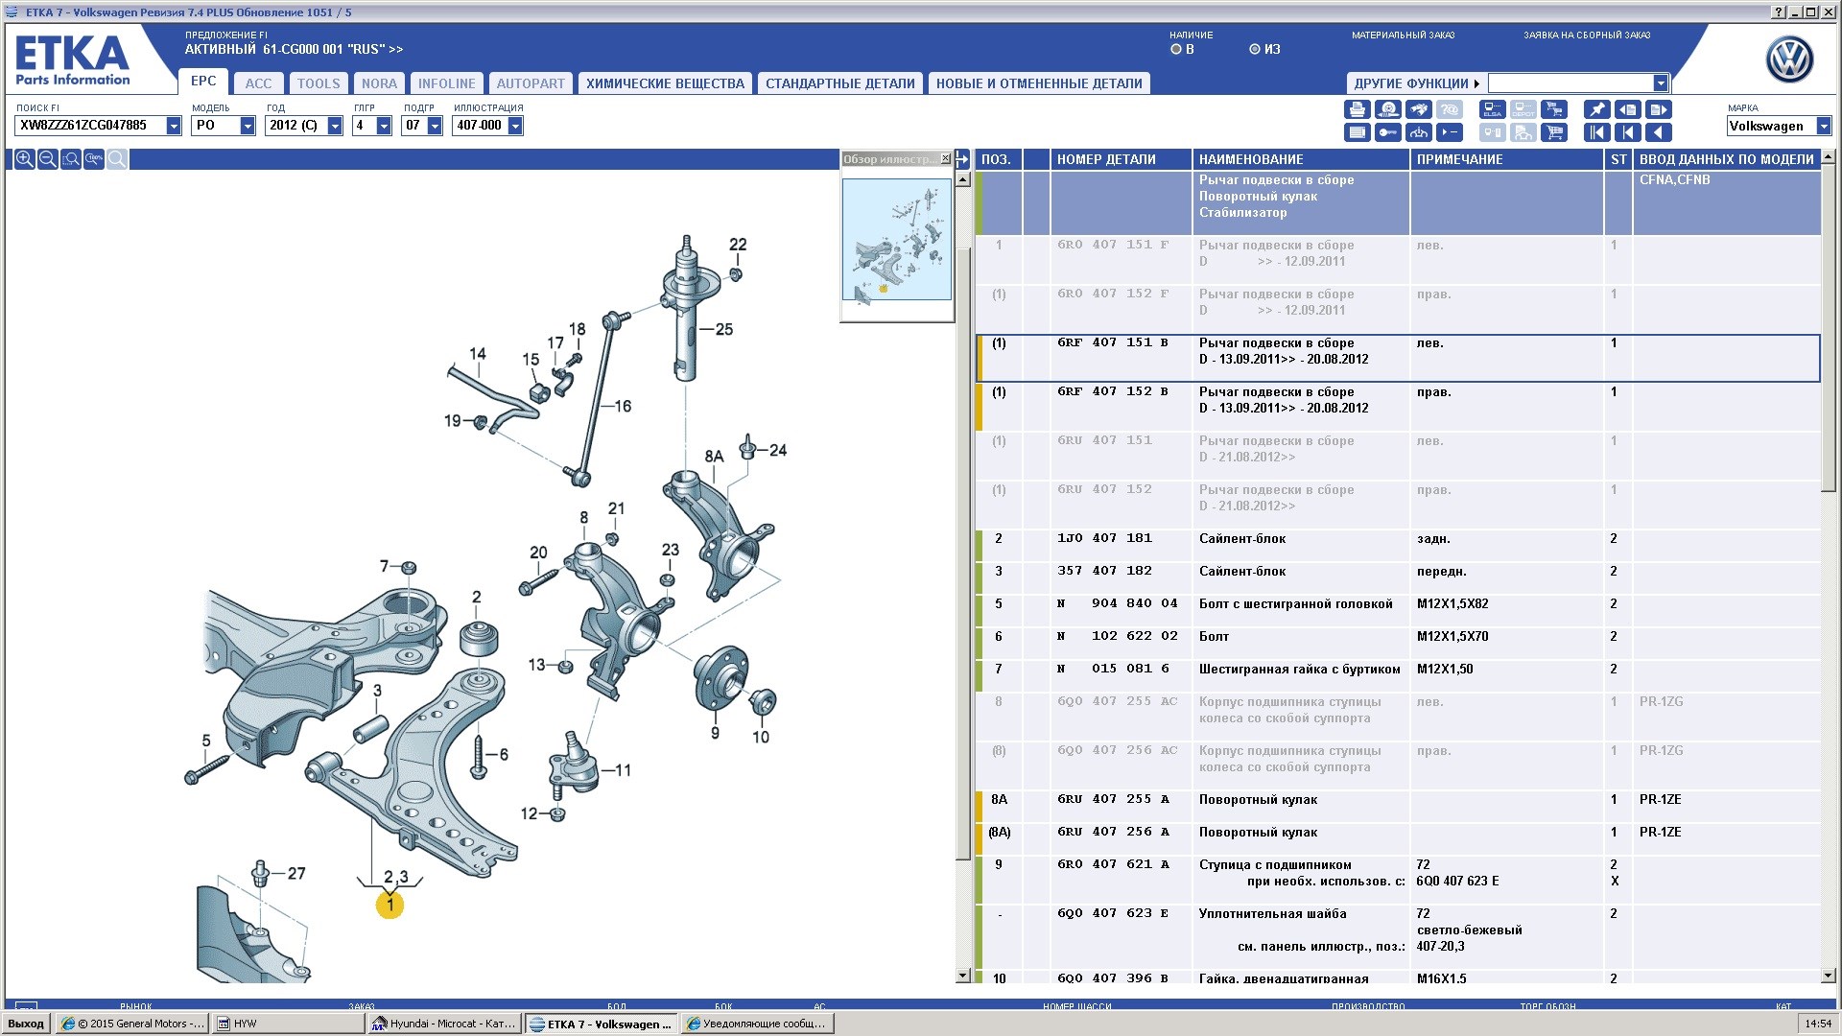The image size is (1842, 1036).
Task: Select the illustration overview thumbnail
Action: tap(897, 240)
